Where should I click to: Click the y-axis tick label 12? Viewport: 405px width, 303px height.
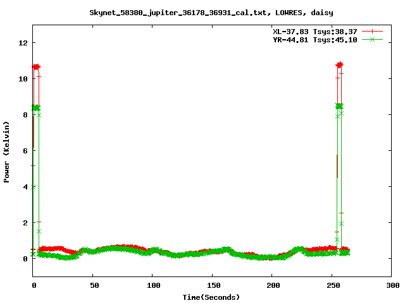tap(23, 43)
